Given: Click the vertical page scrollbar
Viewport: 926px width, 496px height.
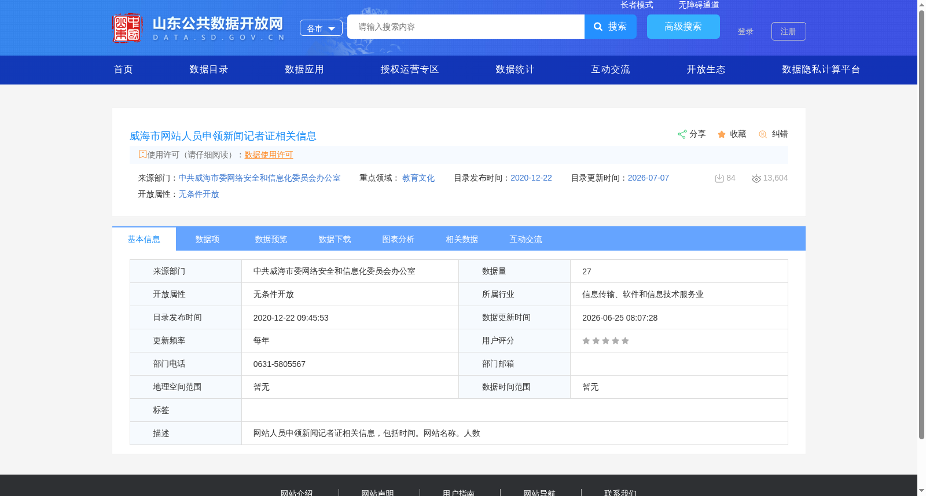Looking at the screenshot, I should click(921, 225).
